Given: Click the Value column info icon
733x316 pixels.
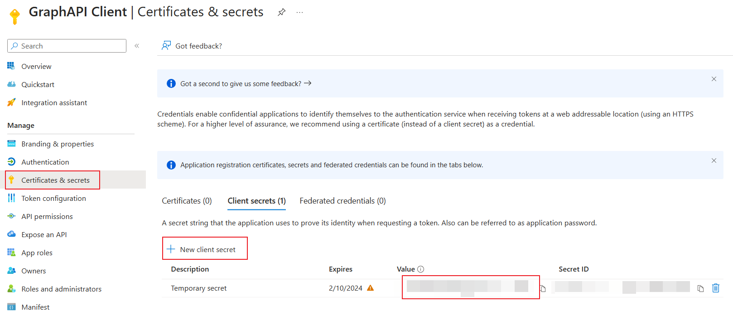Looking at the screenshot, I should (420, 269).
